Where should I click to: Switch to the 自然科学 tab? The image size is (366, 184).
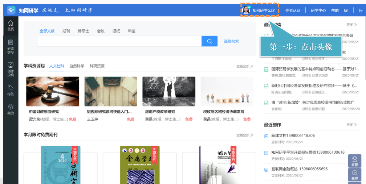77,66
